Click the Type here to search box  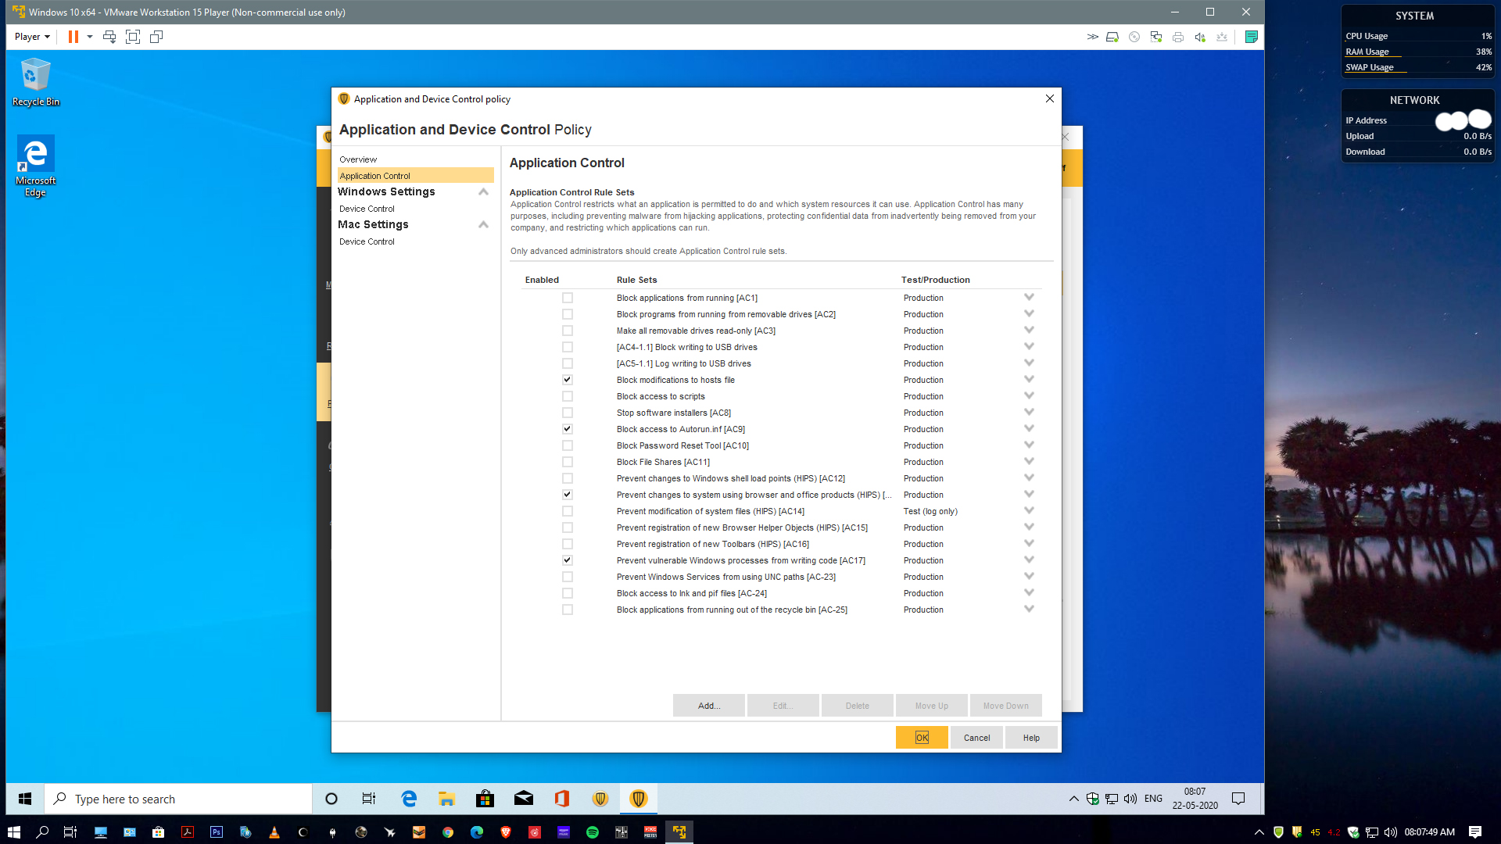click(x=180, y=799)
